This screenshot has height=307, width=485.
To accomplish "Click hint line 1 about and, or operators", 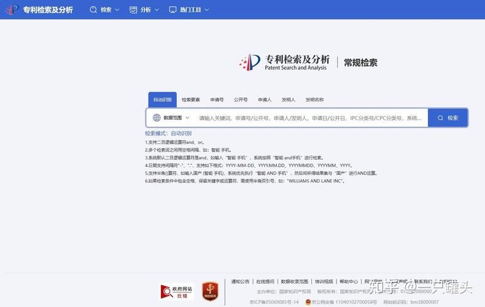I will (175, 142).
